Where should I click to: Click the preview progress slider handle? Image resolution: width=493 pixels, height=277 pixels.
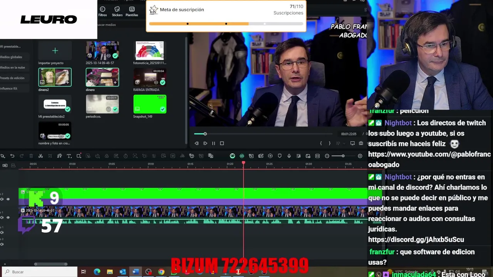(x=205, y=134)
